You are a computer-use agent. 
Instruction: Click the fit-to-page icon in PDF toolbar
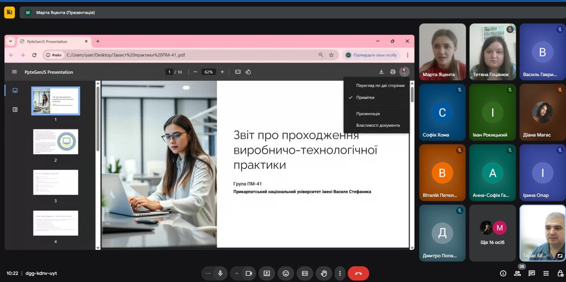[x=238, y=72]
